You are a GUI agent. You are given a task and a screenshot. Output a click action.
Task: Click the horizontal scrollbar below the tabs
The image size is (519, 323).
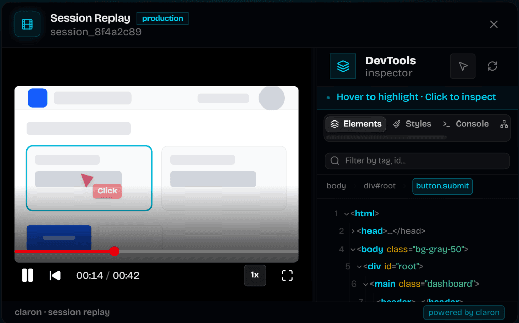click(386, 137)
